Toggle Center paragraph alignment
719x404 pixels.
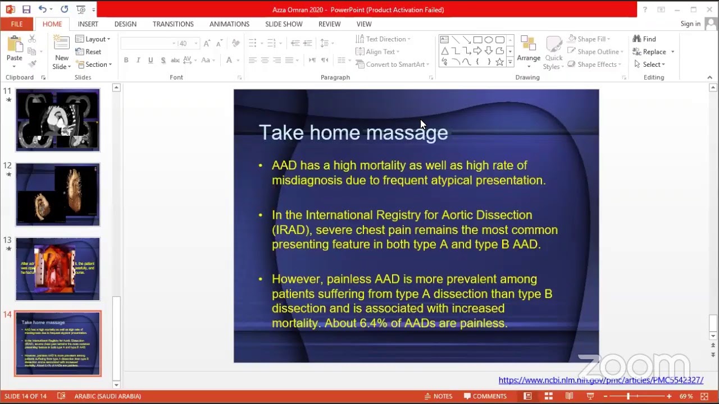[x=265, y=60]
